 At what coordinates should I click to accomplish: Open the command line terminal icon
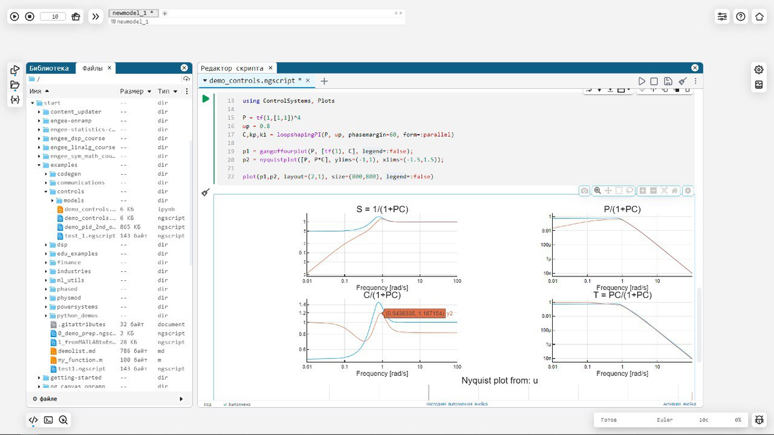pyautogui.click(x=48, y=420)
